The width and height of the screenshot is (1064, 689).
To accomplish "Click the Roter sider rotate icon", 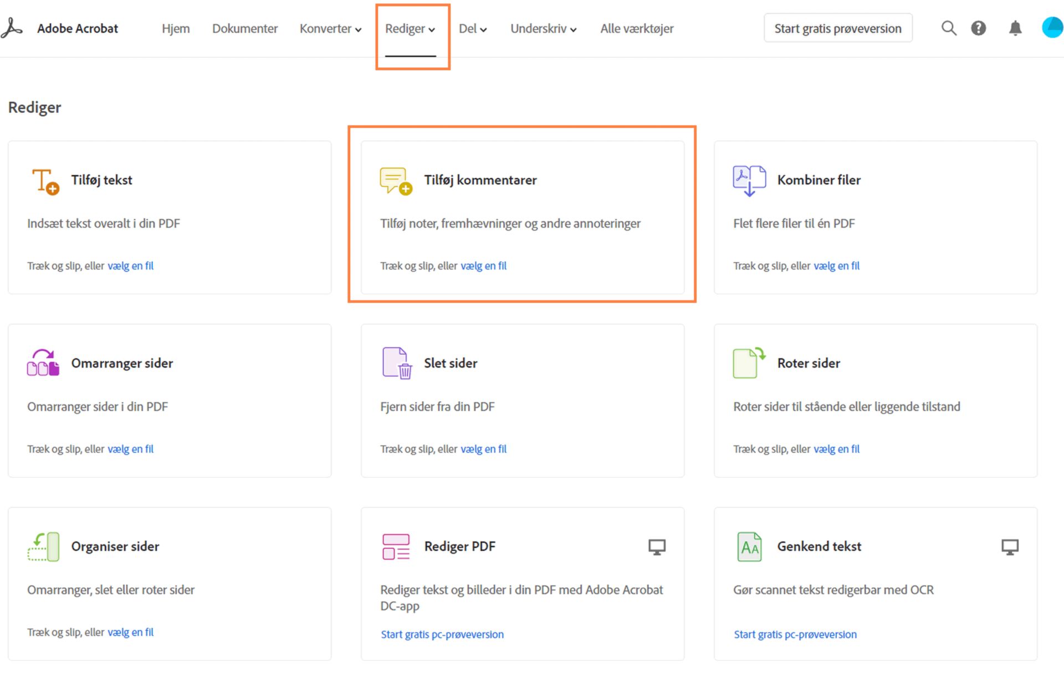I will click(x=749, y=363).
